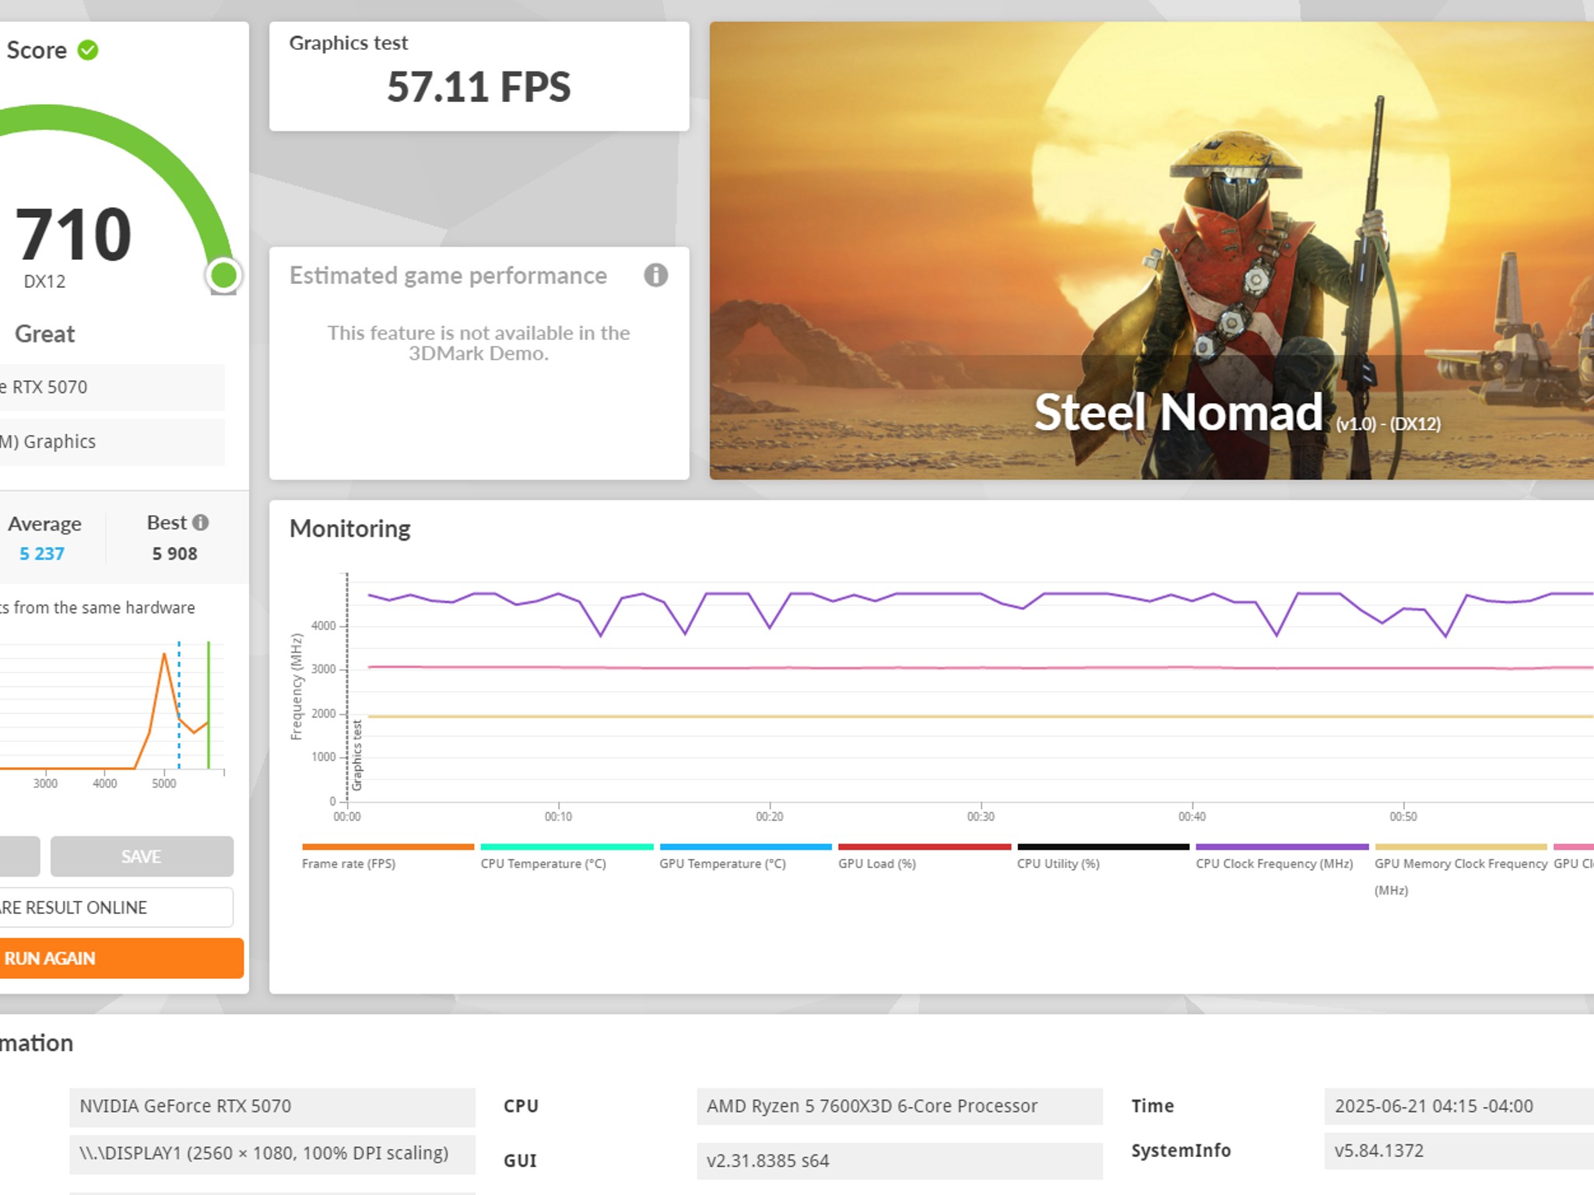Screen dimensions: 1594x1195
Task: Toggle CPU Clock Frequency legend series
Action: (x=1274, y=863)
